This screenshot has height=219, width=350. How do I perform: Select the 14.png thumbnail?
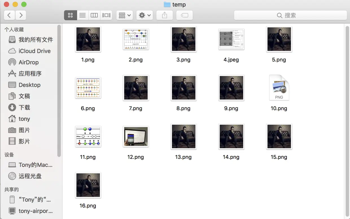coord(231,136)
